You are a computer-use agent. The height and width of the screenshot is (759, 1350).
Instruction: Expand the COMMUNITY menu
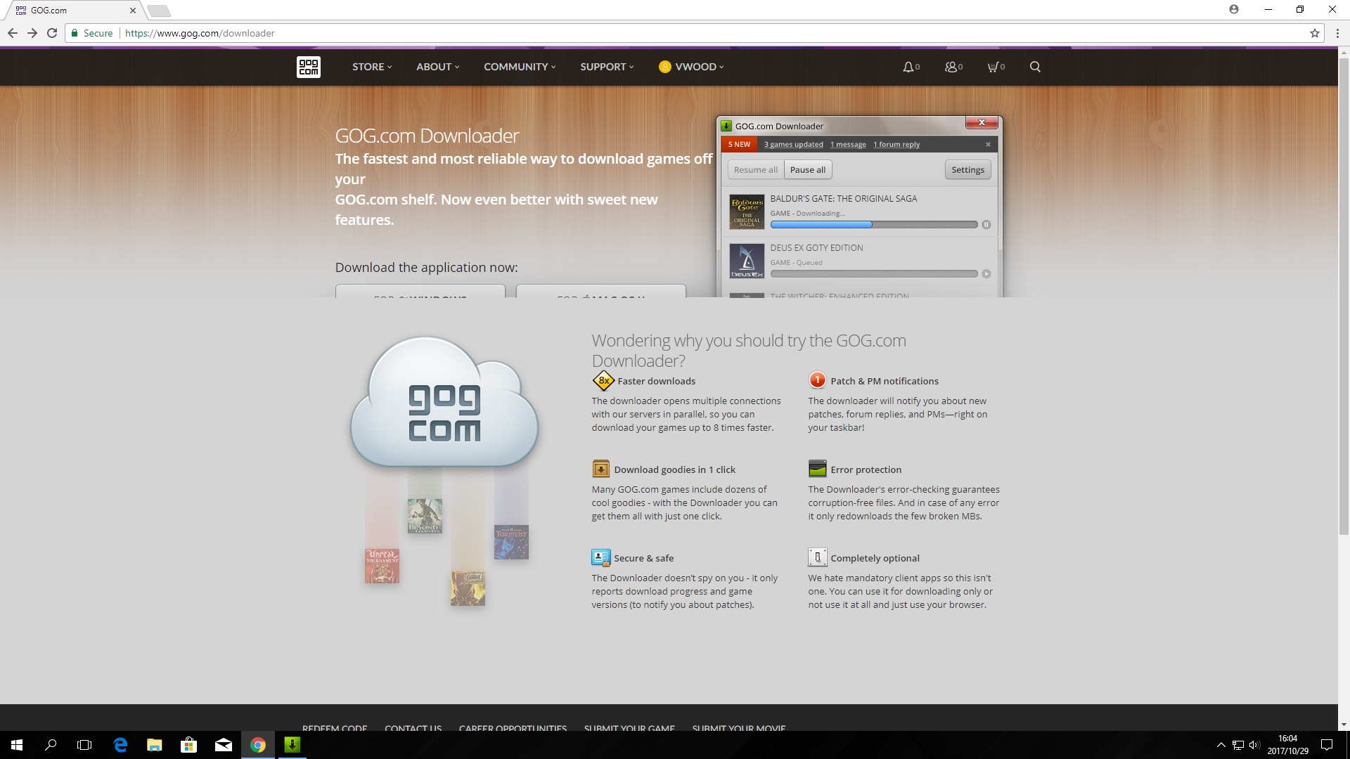[520, 67]
